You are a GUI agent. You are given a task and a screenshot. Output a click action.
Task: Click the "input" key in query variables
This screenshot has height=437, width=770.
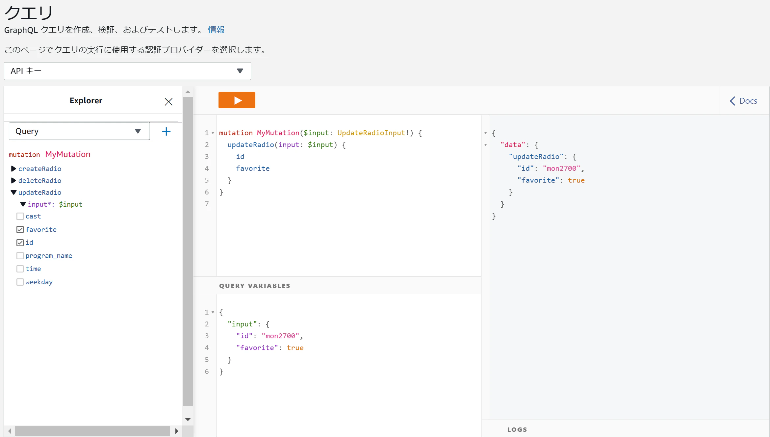[x=242, y=324]
